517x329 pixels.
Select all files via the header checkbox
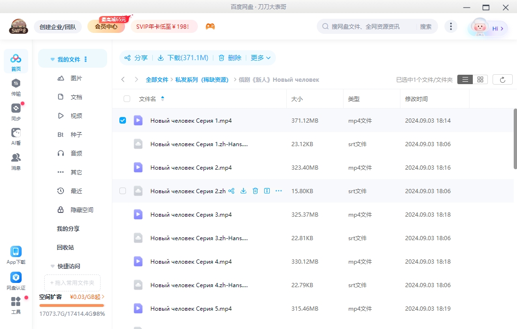point(126,99)
